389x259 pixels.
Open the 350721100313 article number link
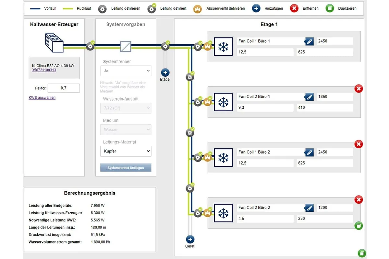tap(44, 70)
